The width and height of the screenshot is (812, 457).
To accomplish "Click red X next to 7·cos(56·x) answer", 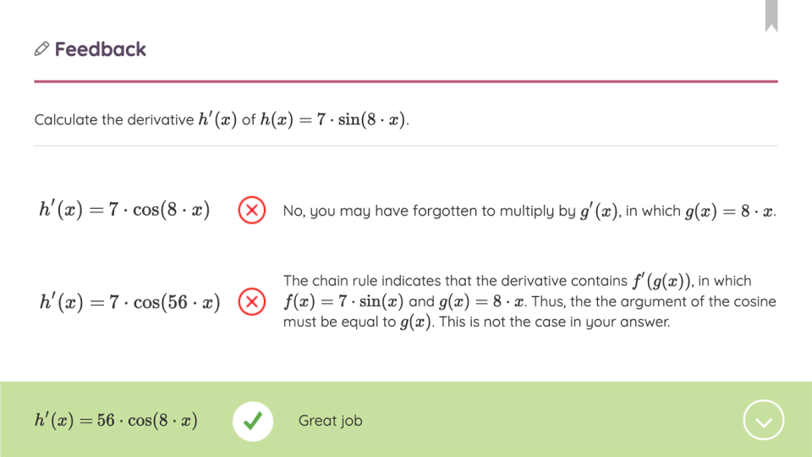I will point(251,301).
